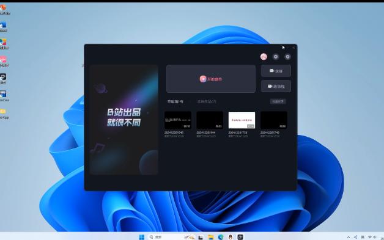Select the dark desktop app icon

click(4, 79)
